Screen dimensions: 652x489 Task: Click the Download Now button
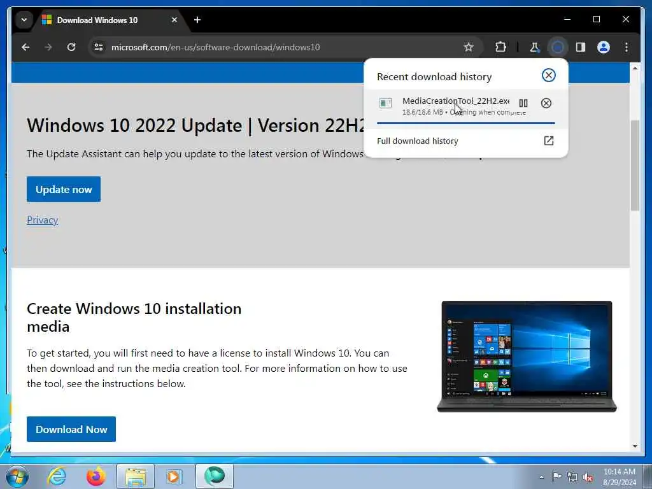(x=71, y=429)
